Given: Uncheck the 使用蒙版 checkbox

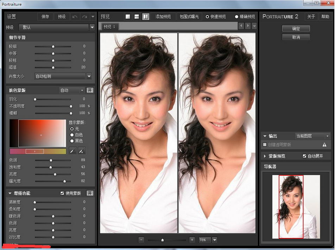Looking at the screenshot, I should (x=62, y=193).
